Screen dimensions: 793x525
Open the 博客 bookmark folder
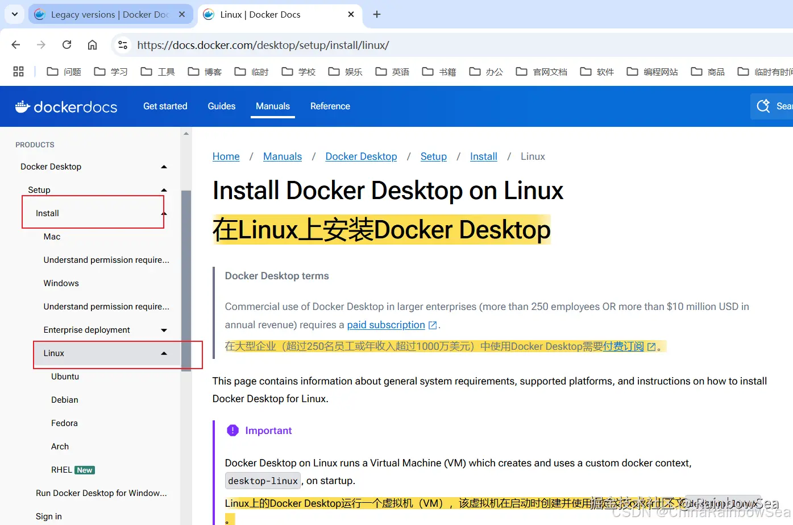coord(205,72)
